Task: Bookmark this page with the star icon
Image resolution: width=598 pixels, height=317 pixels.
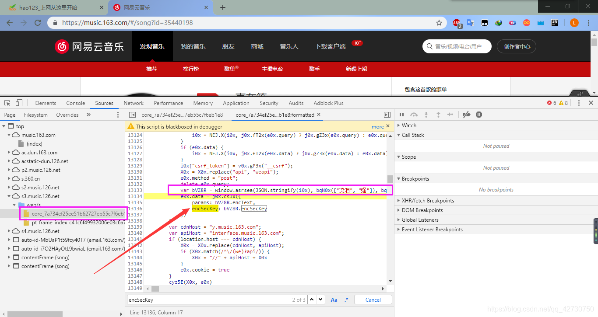Action: tap(439, 23)
